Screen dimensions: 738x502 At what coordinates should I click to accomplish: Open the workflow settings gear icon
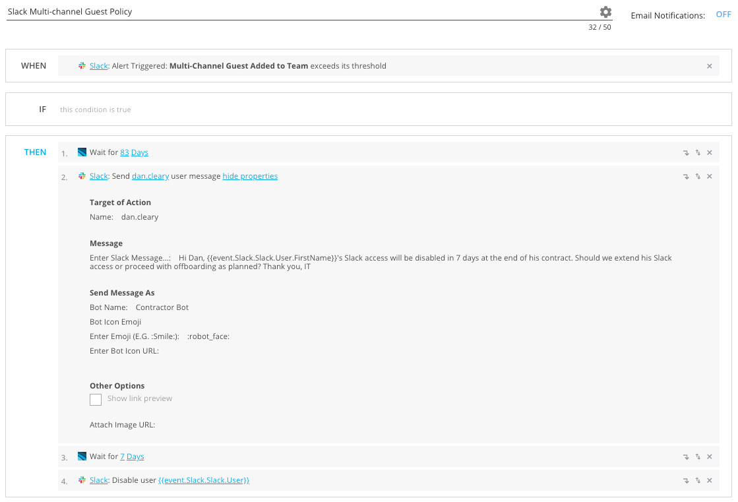(605, 12)
